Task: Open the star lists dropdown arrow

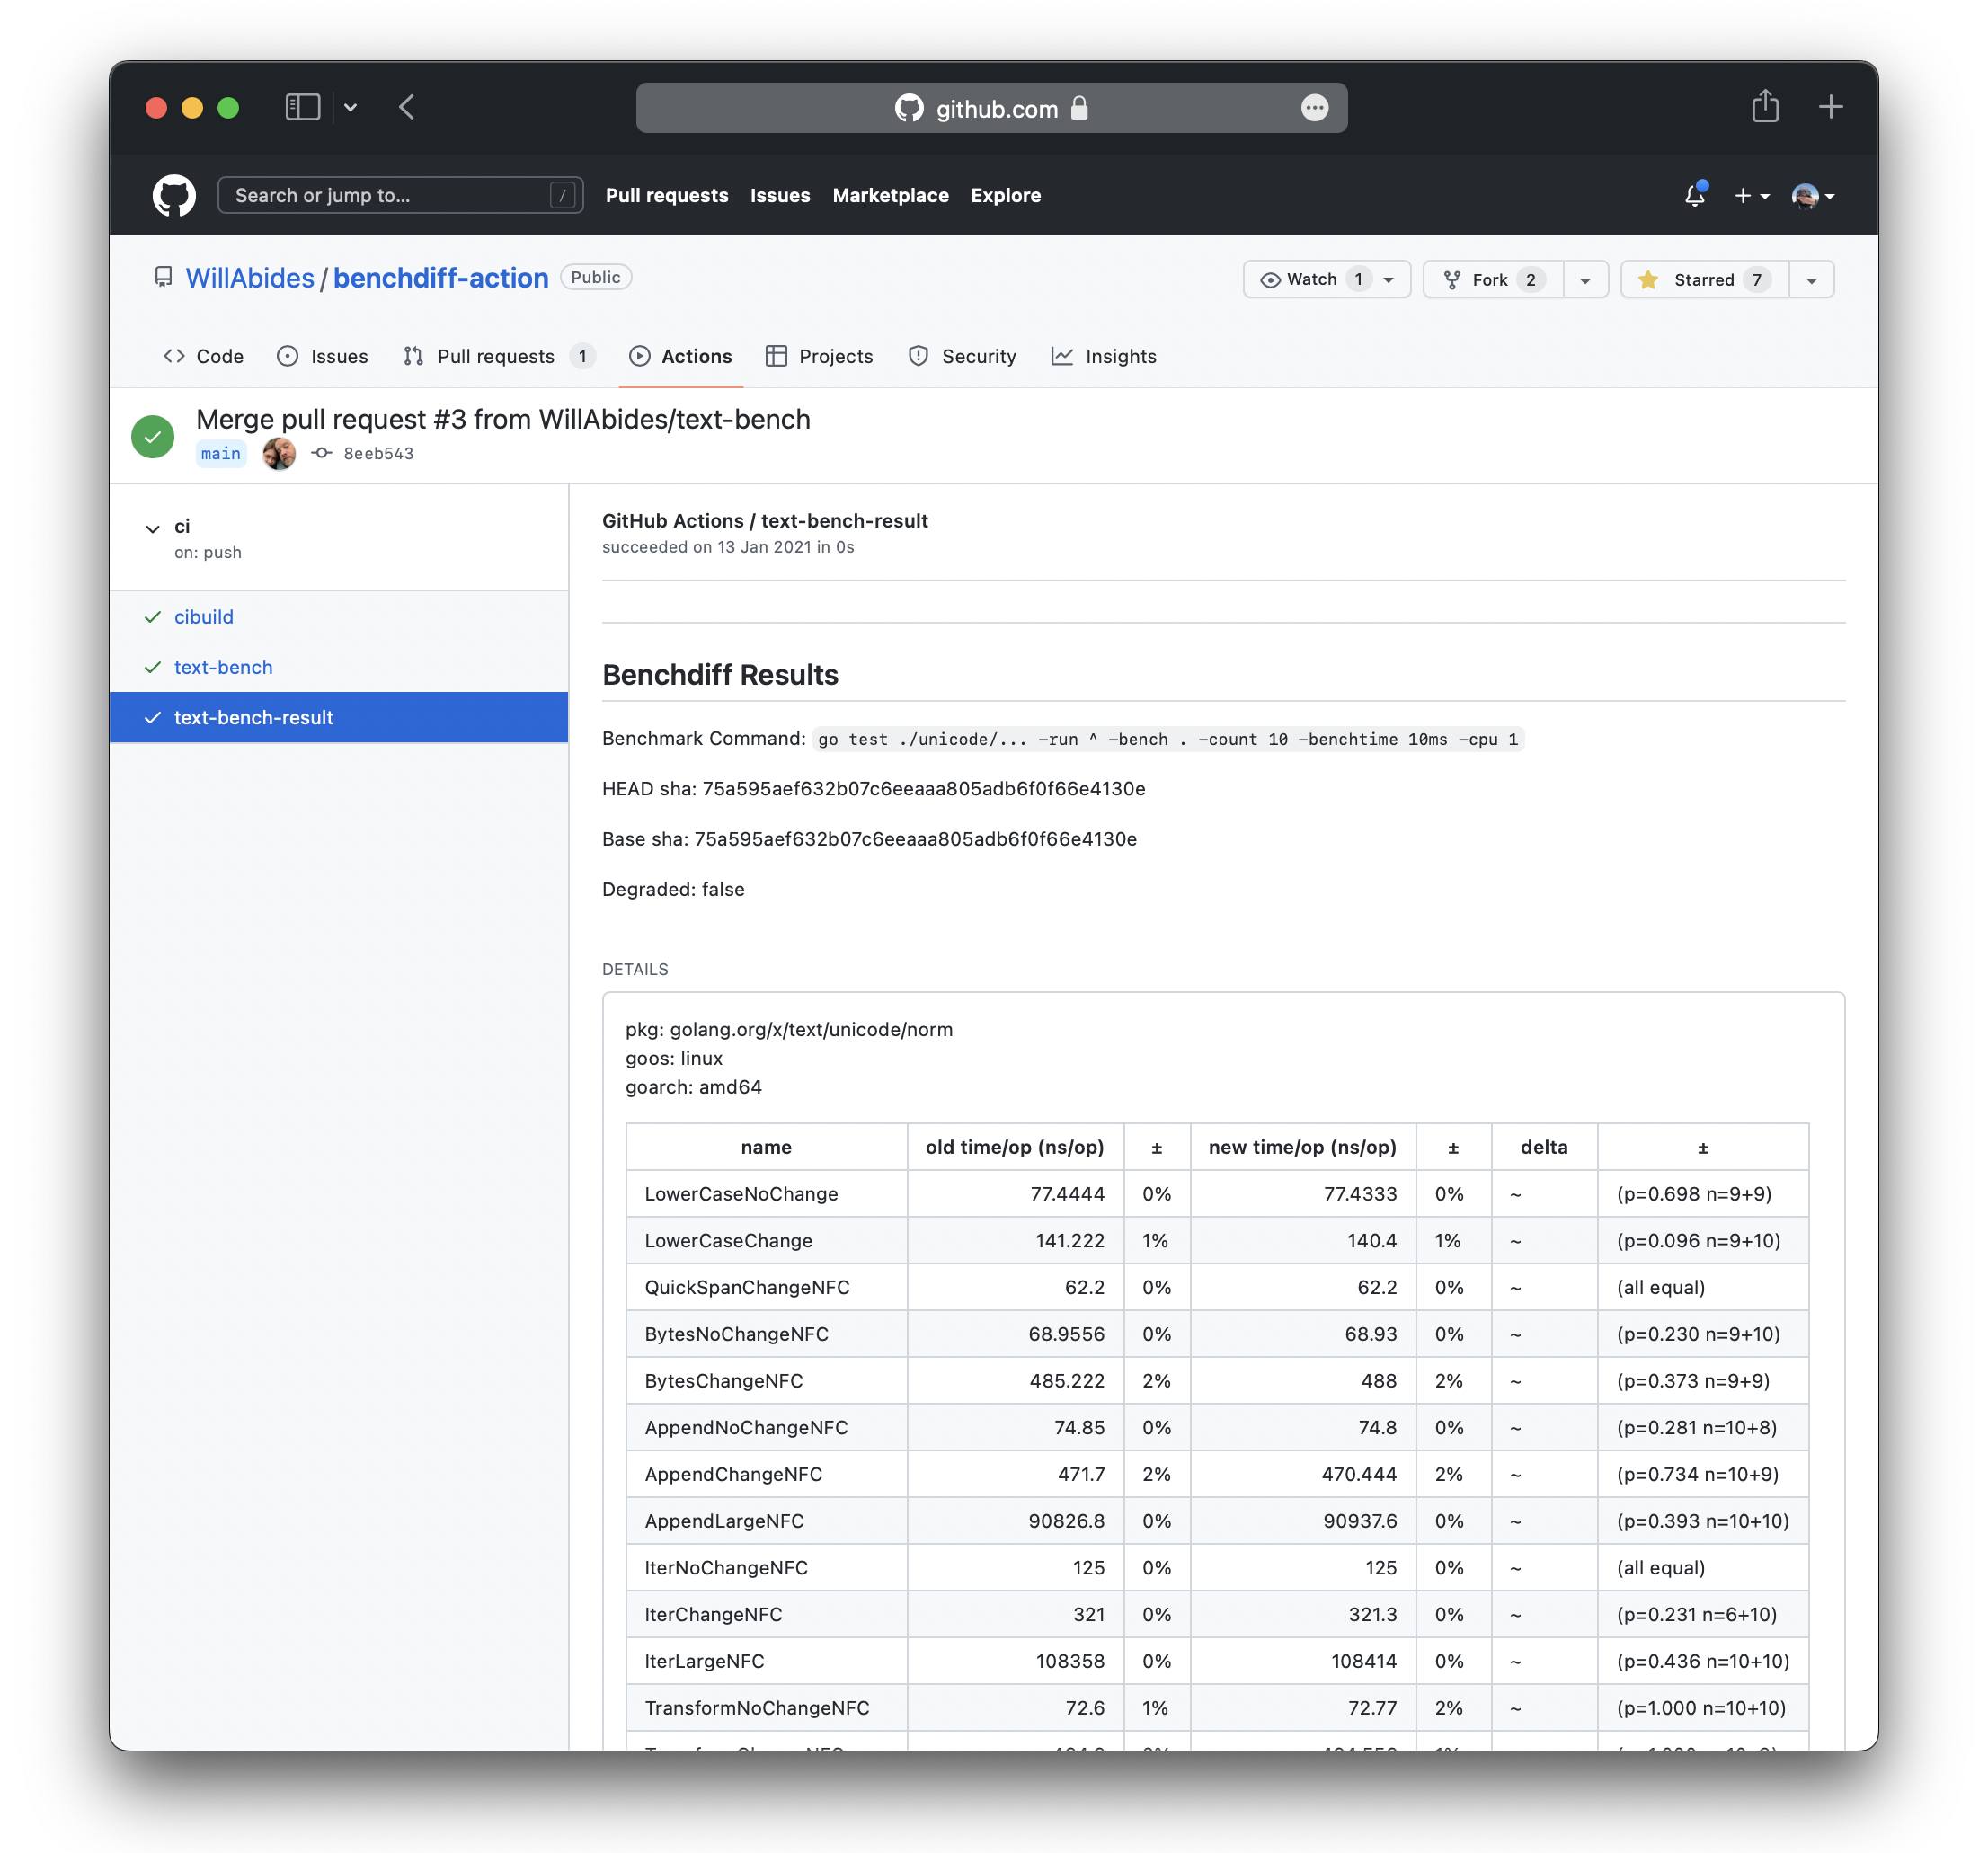Action: click(x=1811, y=280)
